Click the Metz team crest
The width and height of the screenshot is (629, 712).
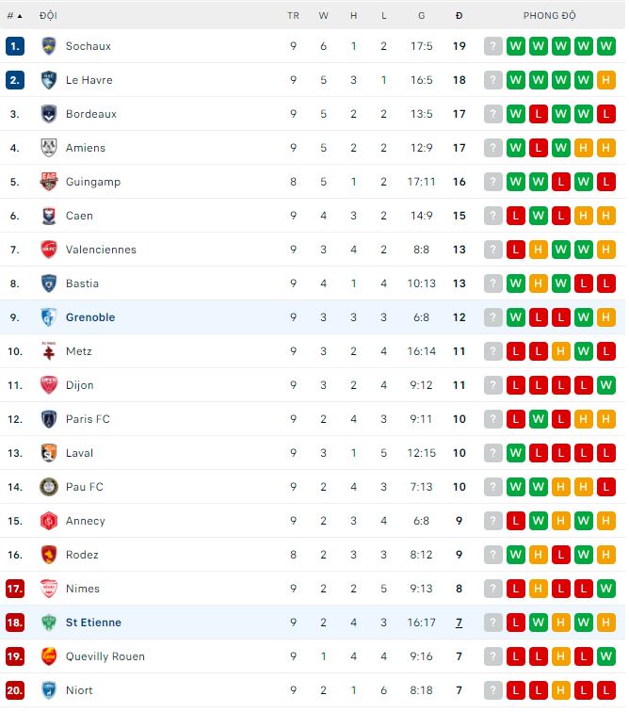49,351
